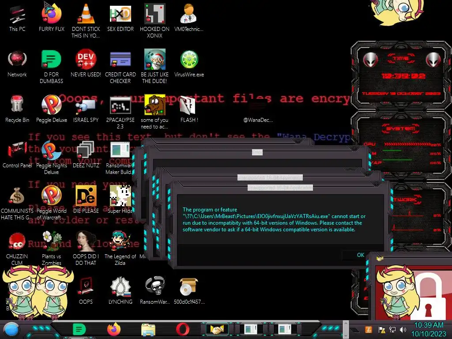Open the OOPS desktop icon
This screenshot has width=452, height=339.
click(x=86, y=290)
